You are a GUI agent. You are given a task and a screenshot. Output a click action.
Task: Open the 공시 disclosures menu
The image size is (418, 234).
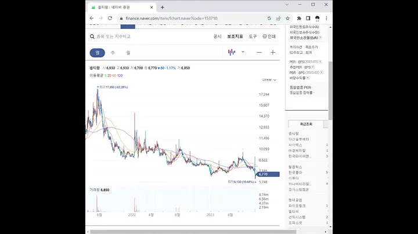tap(217, 36)
